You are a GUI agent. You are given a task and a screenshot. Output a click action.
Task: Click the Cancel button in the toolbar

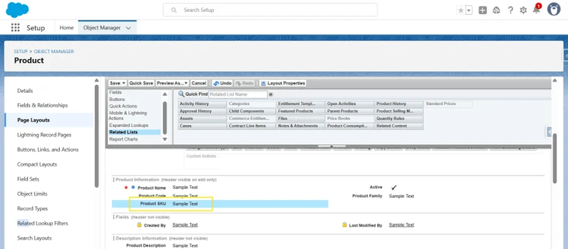pyautogui.click(x=199, y=83)
